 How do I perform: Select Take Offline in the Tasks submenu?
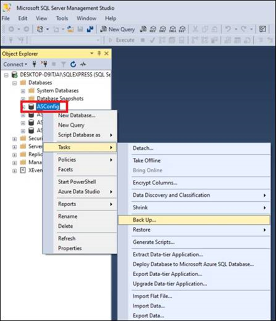(x=194, y=160)
